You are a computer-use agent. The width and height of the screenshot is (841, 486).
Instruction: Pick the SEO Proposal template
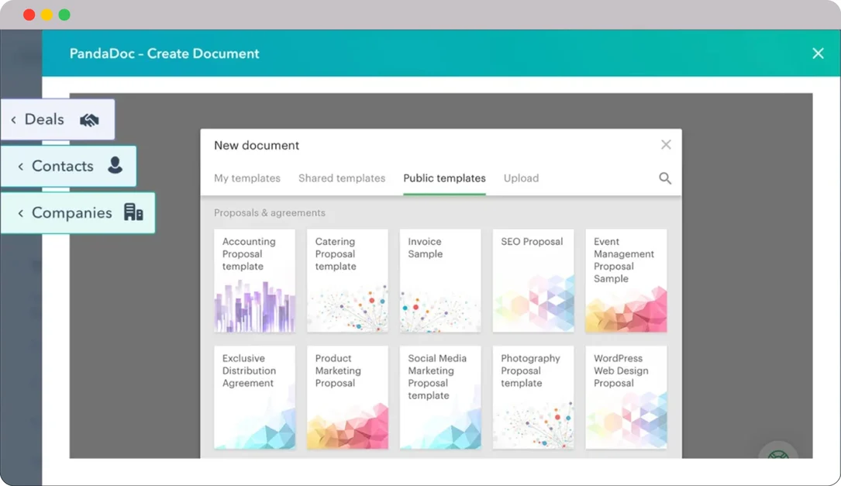click(x=534, y=281)
